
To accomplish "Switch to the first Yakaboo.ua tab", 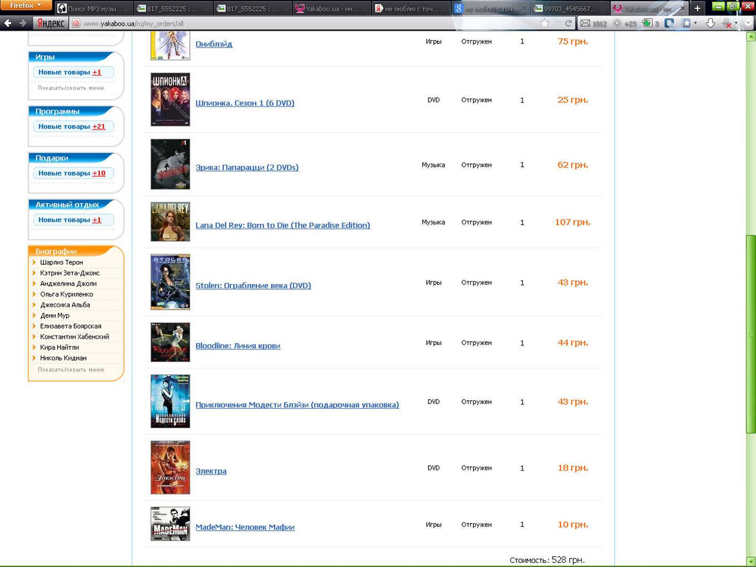I will tap(332, 9).
